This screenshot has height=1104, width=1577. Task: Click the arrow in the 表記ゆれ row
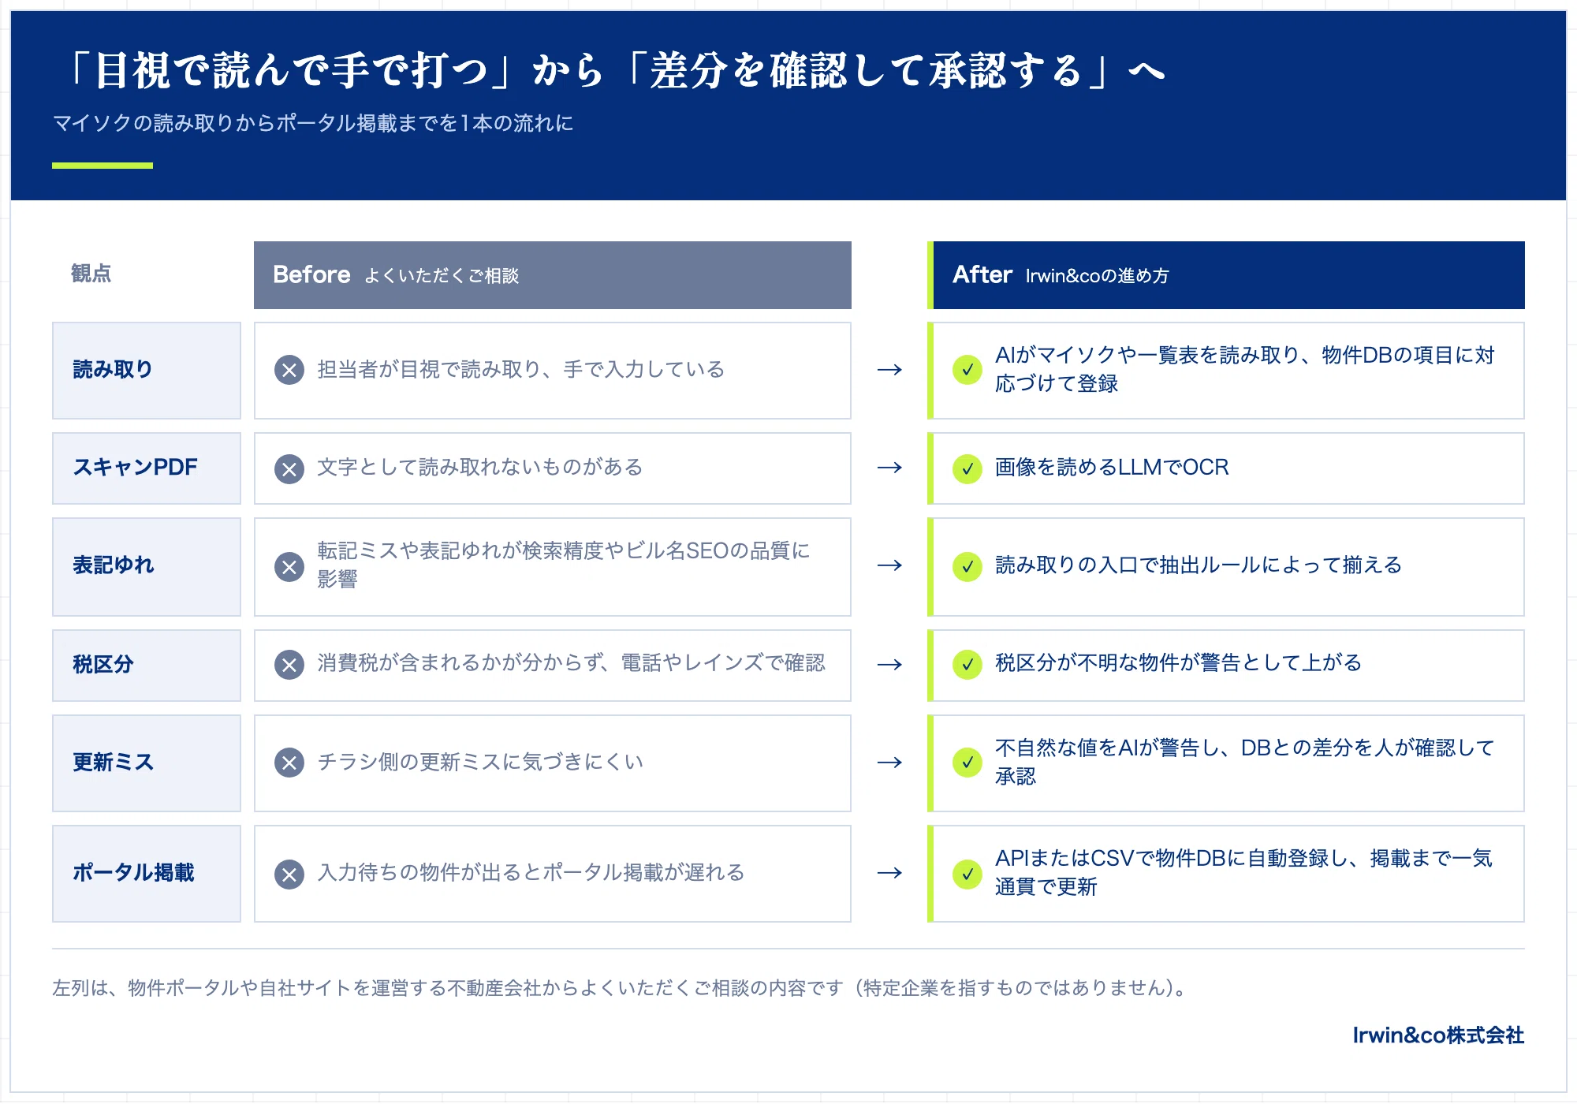tap(889, 565)
